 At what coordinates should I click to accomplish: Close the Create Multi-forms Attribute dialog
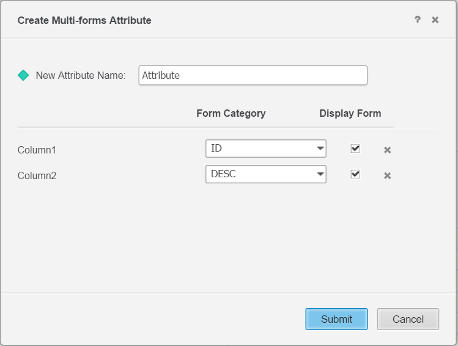pos(435,20)
